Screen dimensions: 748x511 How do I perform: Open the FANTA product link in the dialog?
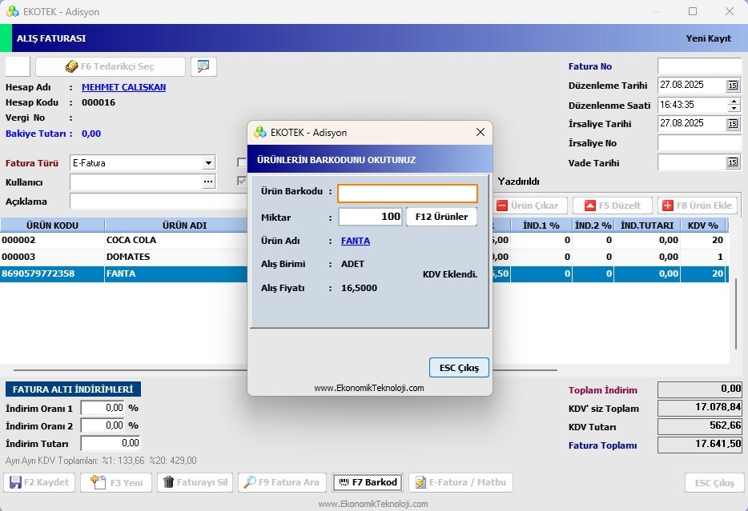356,241
